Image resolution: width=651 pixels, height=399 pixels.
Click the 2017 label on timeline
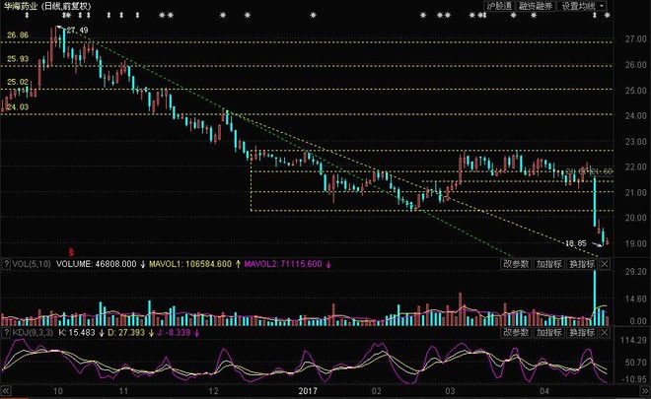(308, 391)
